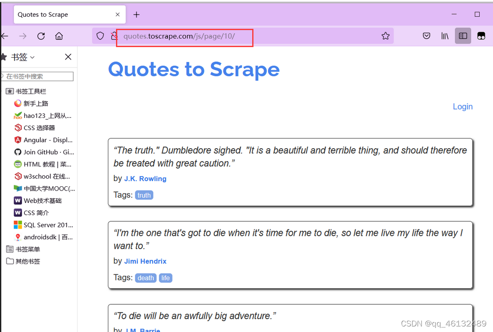The image size is (493, 332).
Task: Open the Jimi Hendrix author link
Action: tap(145, 261)
